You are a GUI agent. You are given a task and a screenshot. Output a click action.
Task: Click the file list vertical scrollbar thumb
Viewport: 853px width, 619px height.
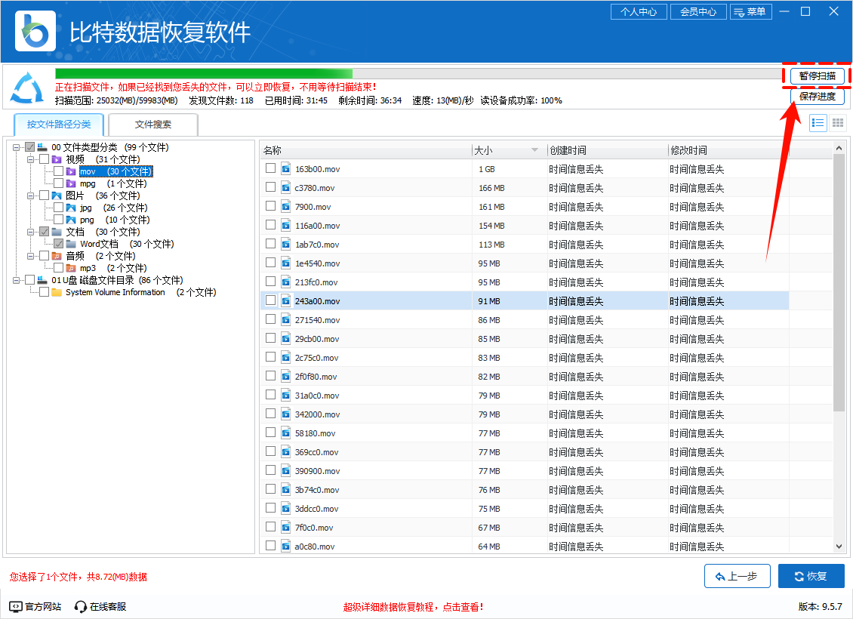point(839,282)
